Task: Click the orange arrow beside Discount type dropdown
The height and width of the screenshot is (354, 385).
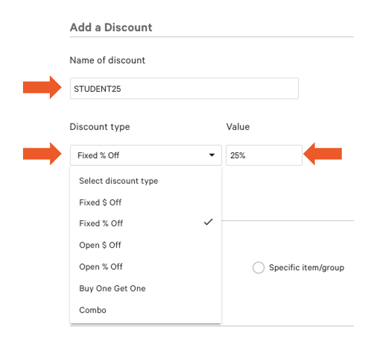Action: [x=40, y=155]
